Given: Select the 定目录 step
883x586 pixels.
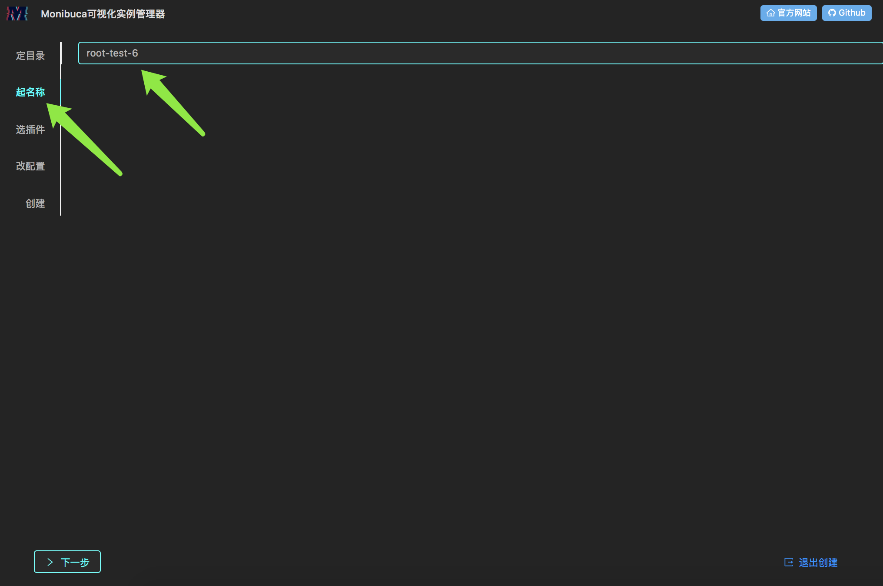Looking at the screenshot, I should (x=30, y=56).
